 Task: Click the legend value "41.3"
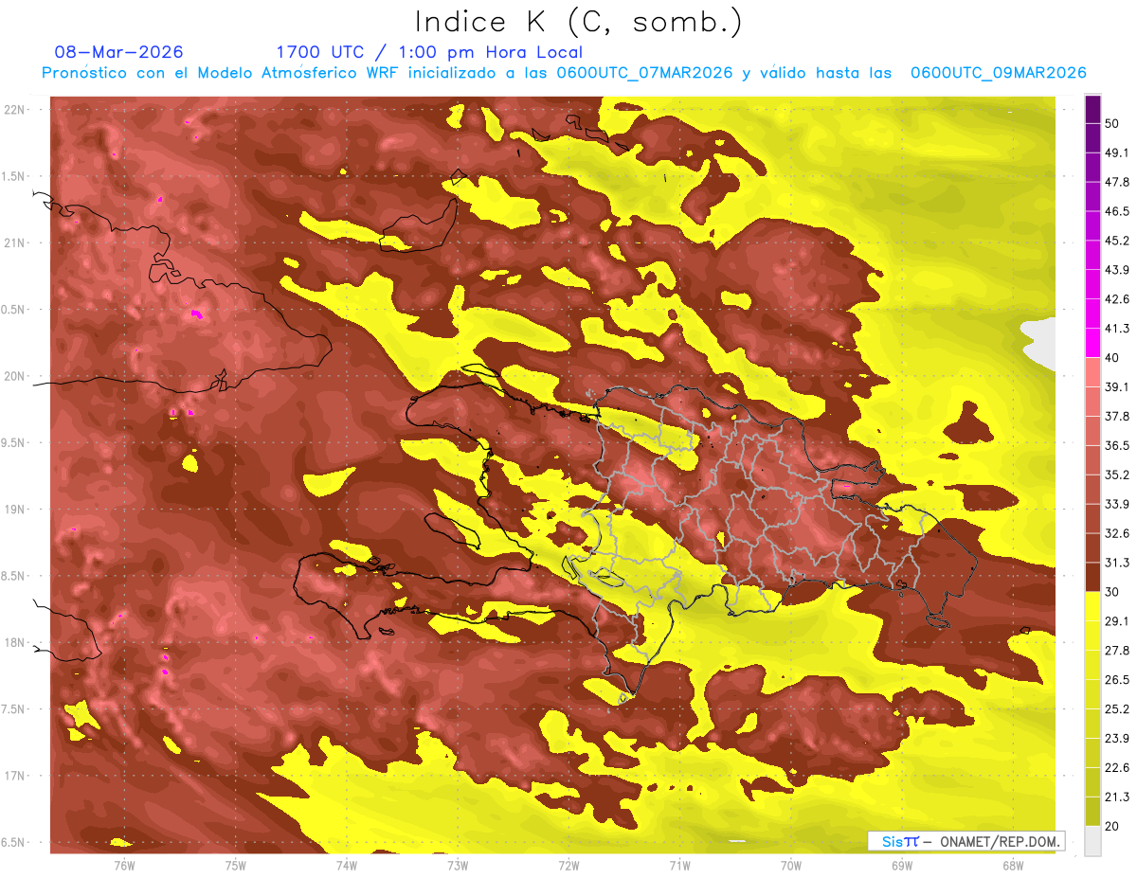(1117, 329)
